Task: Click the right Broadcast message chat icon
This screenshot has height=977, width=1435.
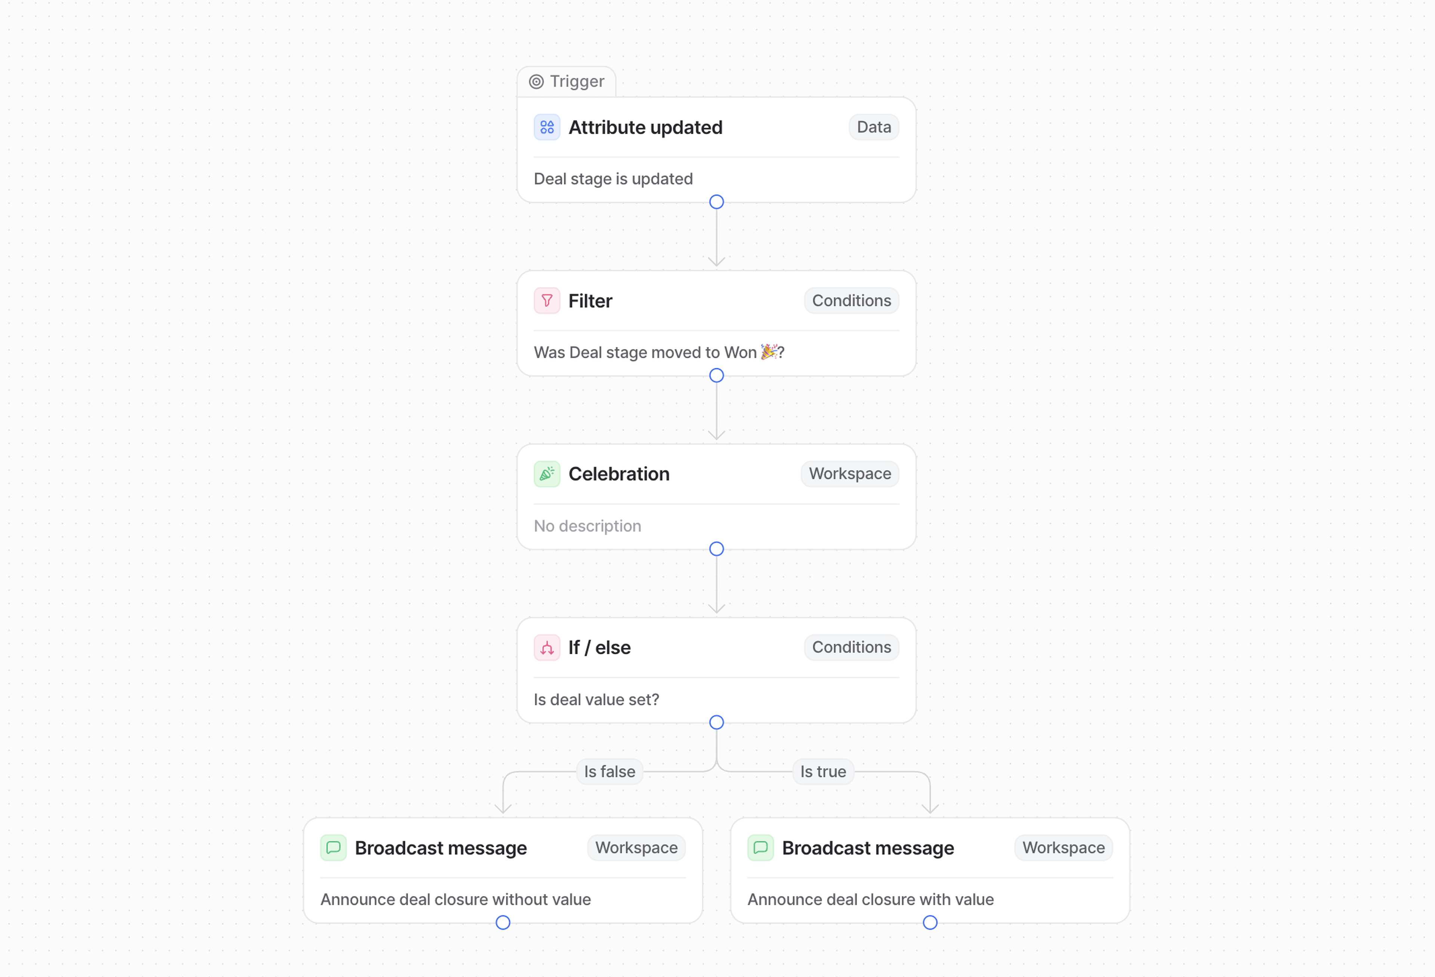Action: [760, 848]
